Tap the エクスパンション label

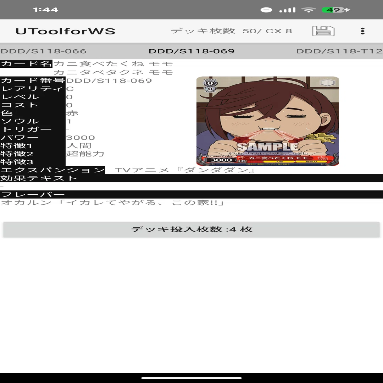pyautogui.click(x=52, y=170)
